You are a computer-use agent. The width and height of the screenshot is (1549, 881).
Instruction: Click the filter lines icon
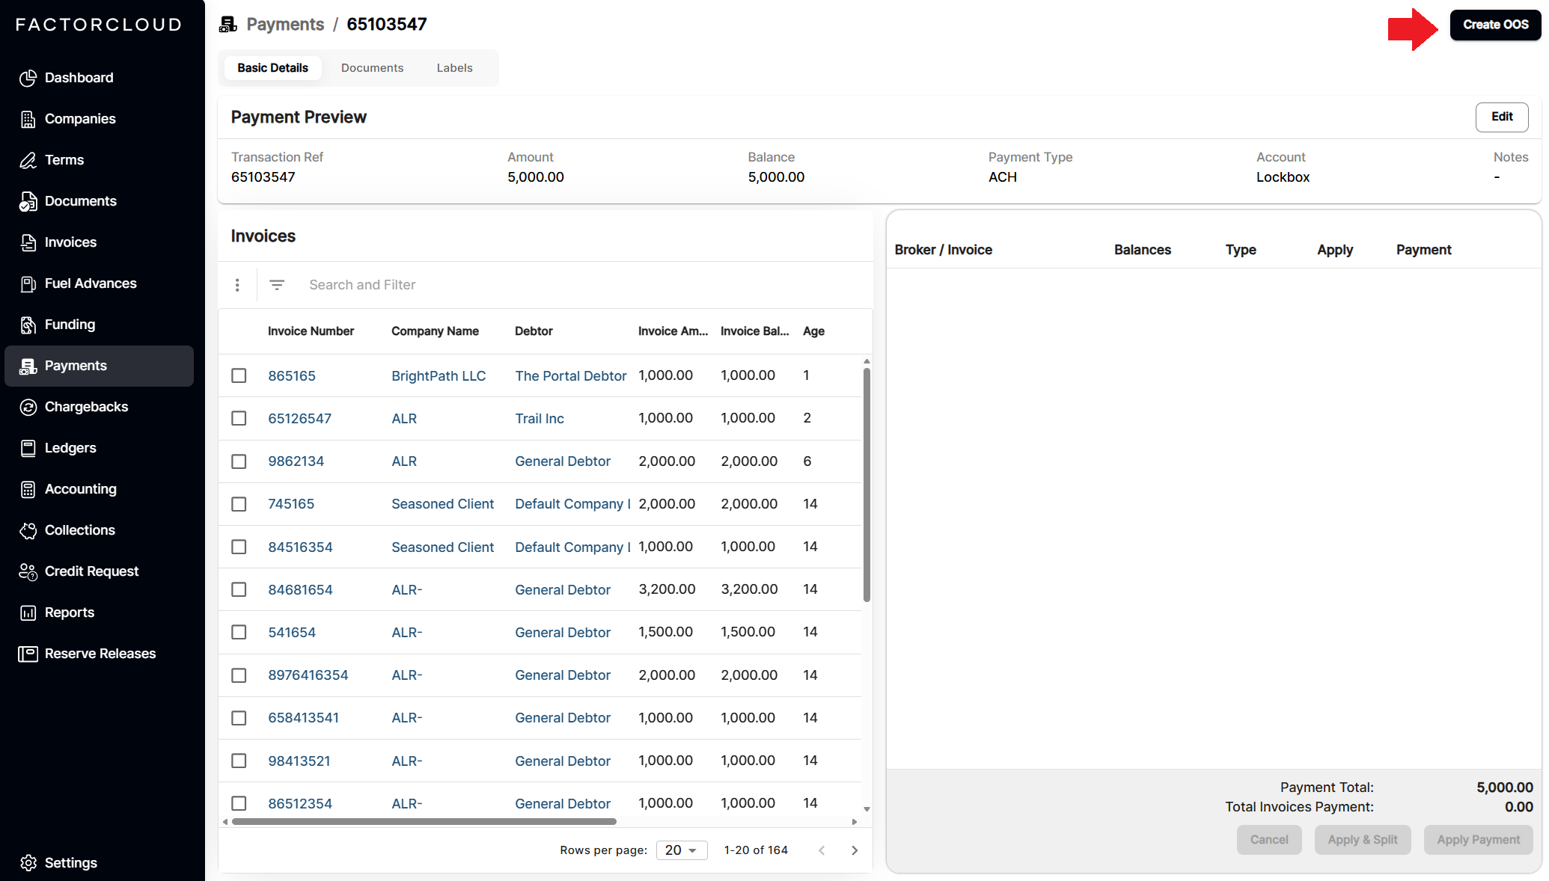pyautogui.click(x=277, y=285)
